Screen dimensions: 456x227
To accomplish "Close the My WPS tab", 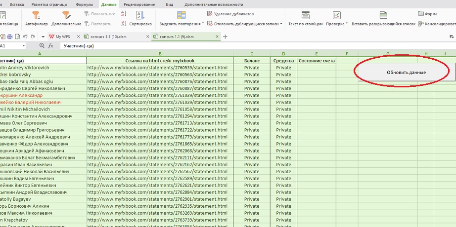I will (x=78, y=37).
